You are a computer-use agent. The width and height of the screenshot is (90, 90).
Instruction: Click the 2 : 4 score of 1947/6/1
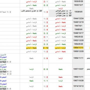click(x=46, y=26)
